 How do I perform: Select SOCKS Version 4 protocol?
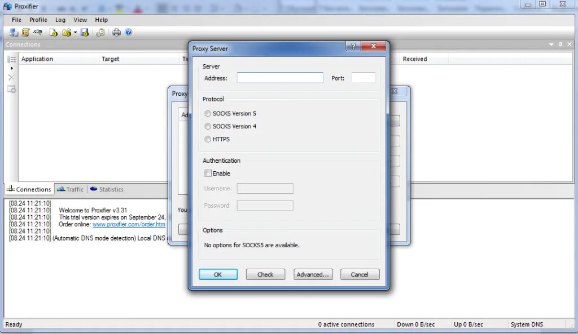pyautogui.click(x=230, y=126)
